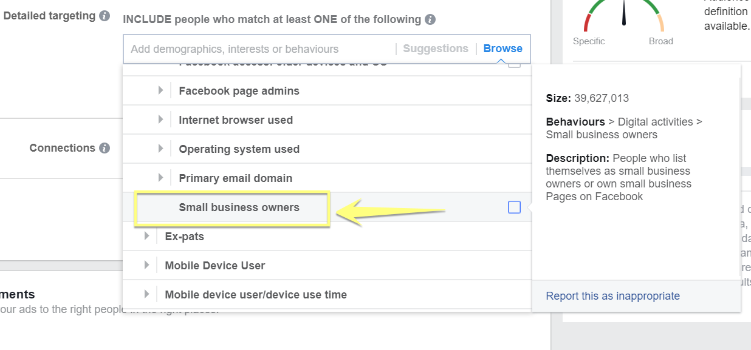This screenshot has width=751, height=350.
Task: Expand the Mobile Device User category
Action: click(x=146, y=265)
